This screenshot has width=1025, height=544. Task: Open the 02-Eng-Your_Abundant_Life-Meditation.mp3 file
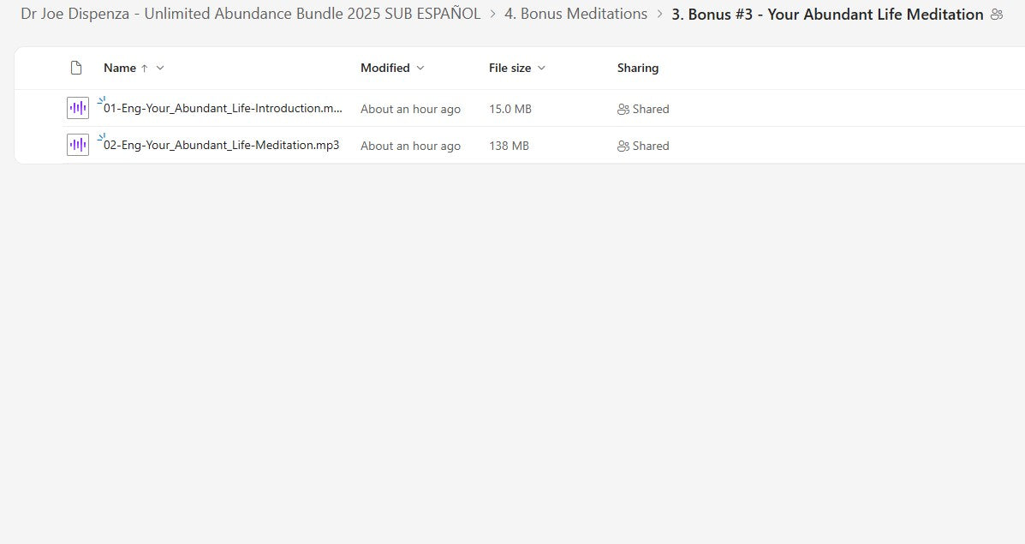[218, 145]
